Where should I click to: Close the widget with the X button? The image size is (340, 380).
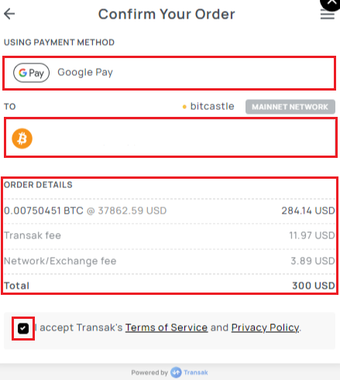tap(331, 3)
